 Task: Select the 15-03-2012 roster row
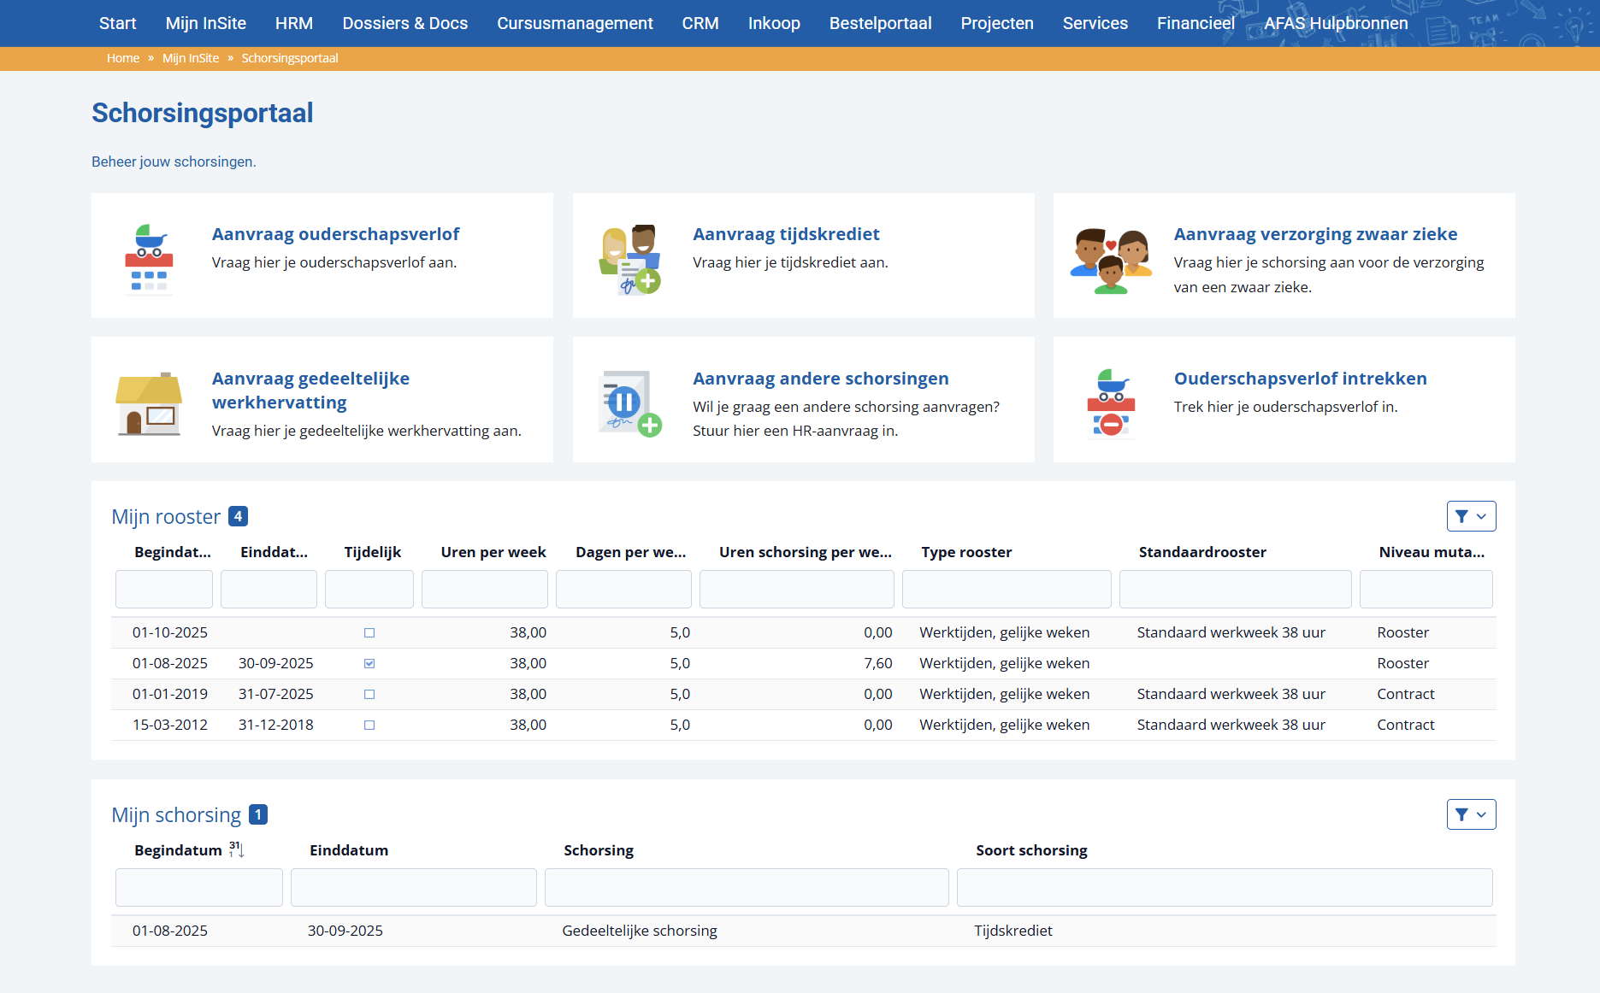coord(803,726)
